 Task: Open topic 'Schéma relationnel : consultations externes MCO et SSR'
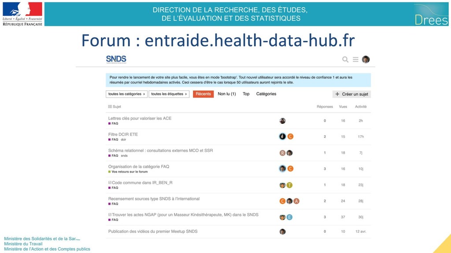(x=160, y=150)
